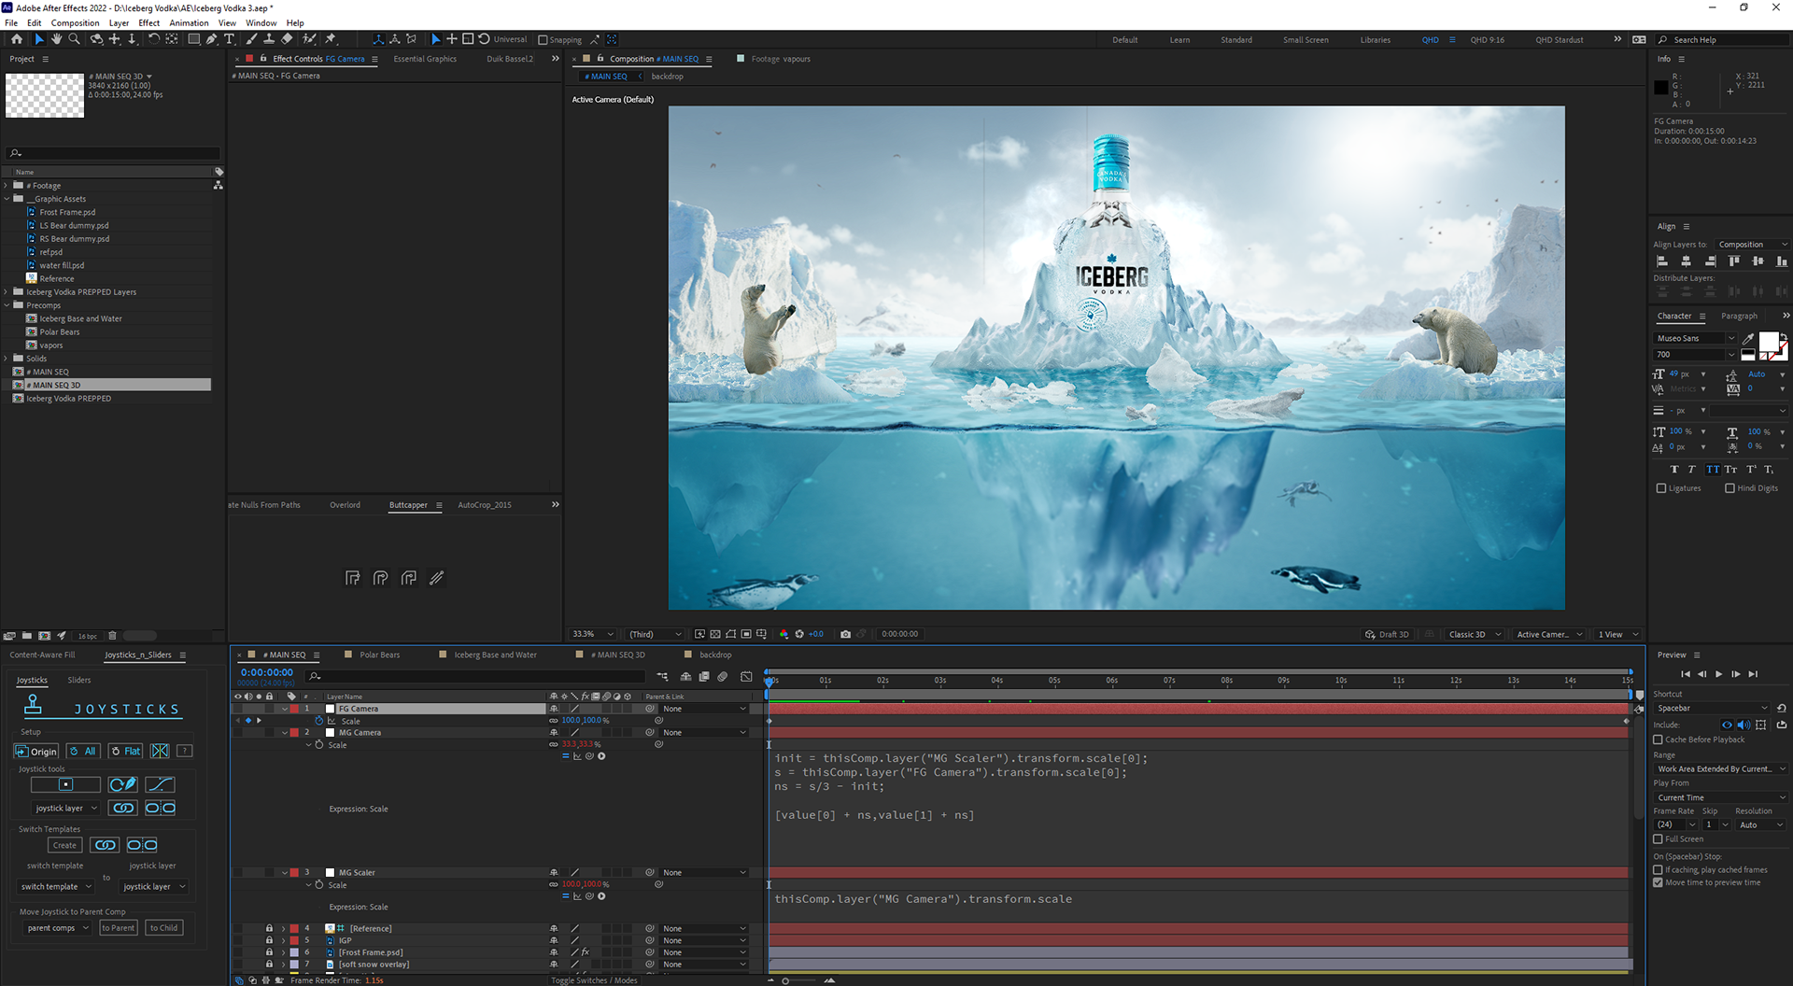Screen dimensions: 1793x986
Task: Click the timeline layer search field
Action: tap(476, 676)
